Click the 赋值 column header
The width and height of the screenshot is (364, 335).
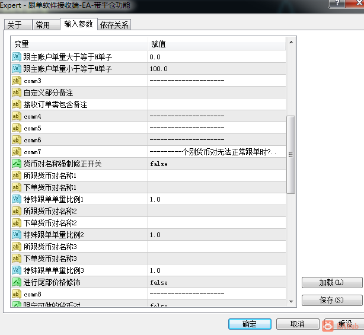(217, 44)
